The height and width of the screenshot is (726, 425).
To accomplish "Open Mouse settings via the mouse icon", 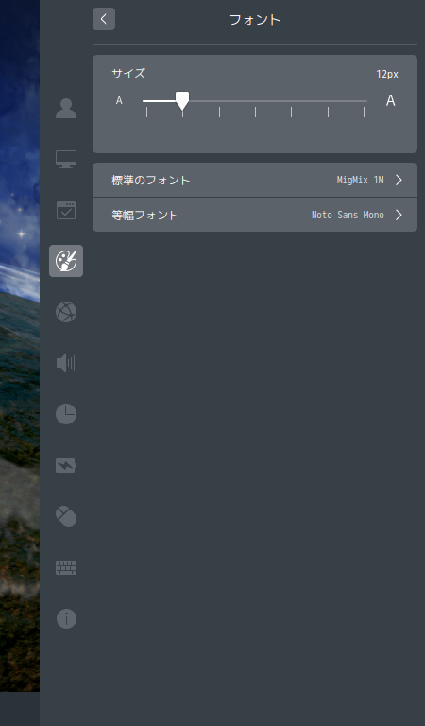I will (66, 516).
